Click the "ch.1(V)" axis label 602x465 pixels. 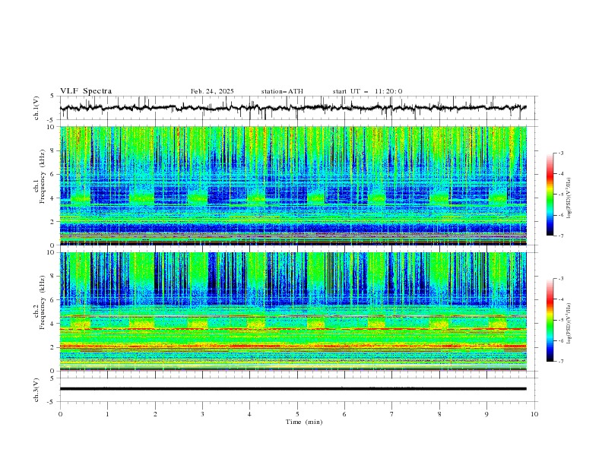tap(36, 108)
